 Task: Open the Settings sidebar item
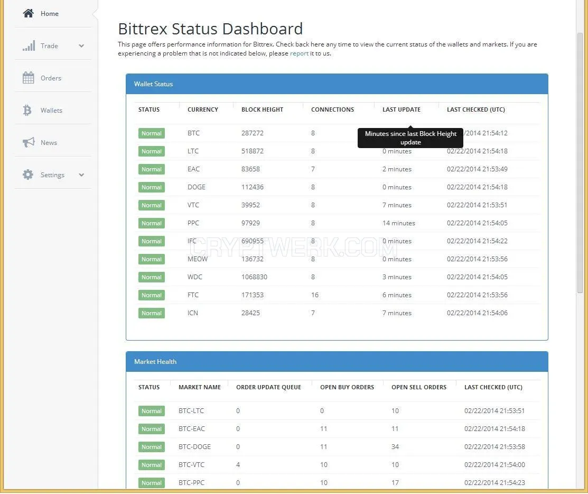click(53, 175)
